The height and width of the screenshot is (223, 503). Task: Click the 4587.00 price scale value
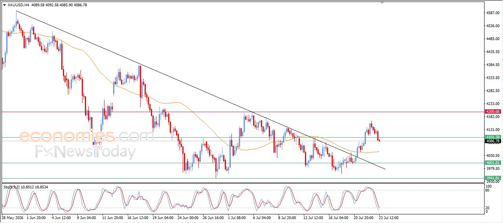(x=493, y=13)
